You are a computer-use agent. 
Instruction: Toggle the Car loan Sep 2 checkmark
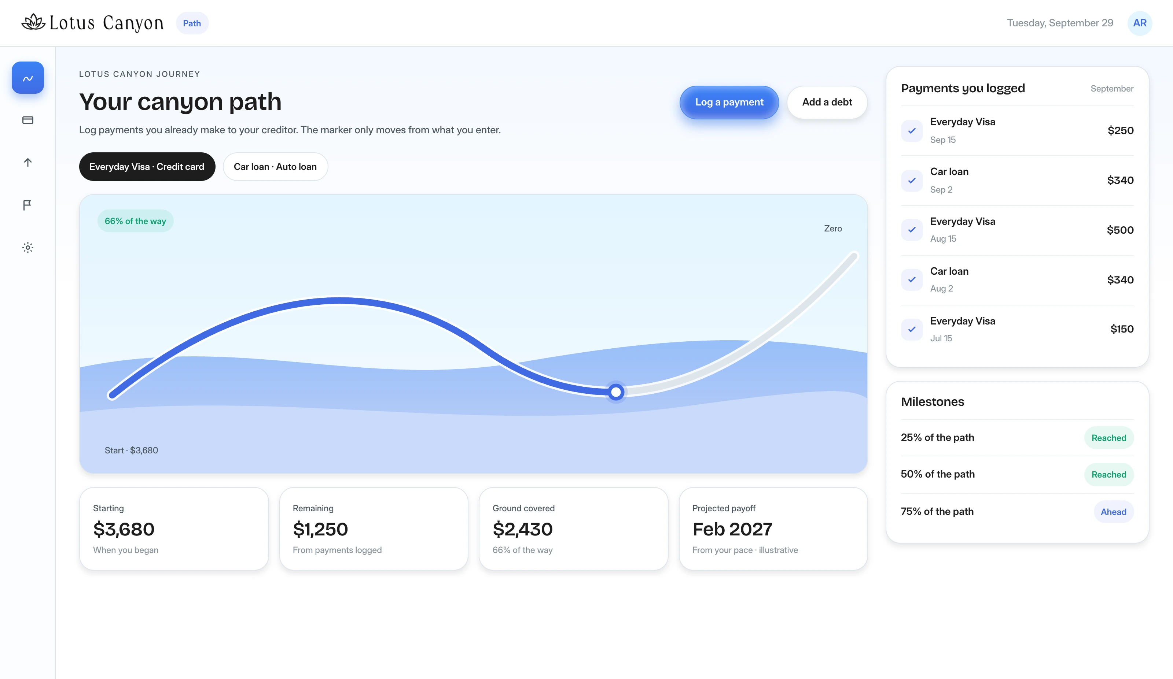point(911,181)
